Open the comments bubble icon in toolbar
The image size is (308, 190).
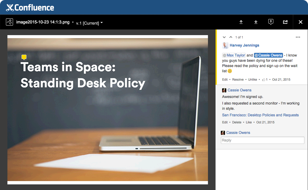pyautogui.click(x=271, y=22)
